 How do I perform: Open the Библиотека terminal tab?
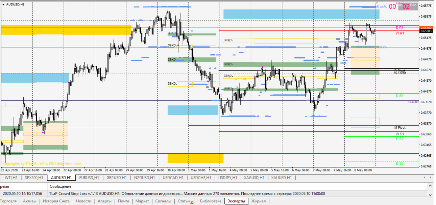pos(210,201)
